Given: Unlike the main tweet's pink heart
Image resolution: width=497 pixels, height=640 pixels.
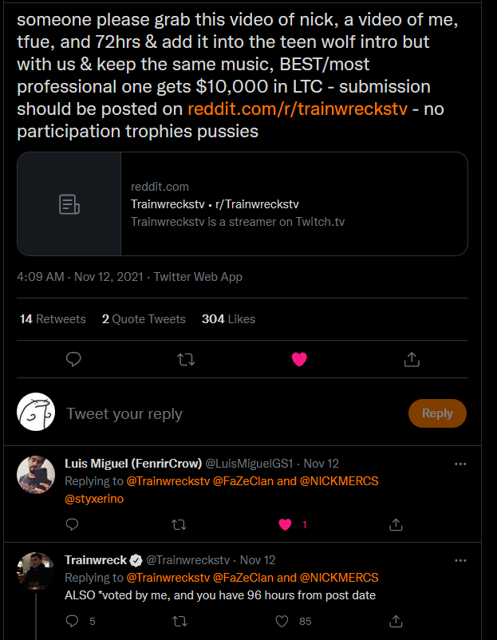Looking at the screenshot, I should (299, 359).
